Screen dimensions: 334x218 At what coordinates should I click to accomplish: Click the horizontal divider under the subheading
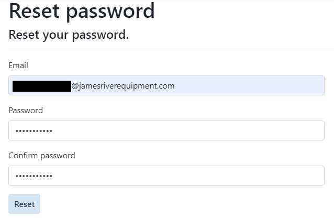(x=166, y=50)
